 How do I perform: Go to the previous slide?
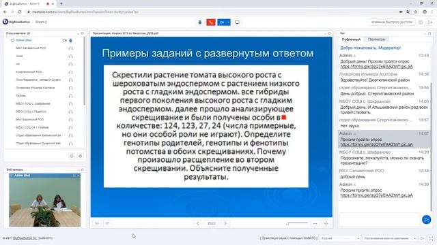[197, 223]
